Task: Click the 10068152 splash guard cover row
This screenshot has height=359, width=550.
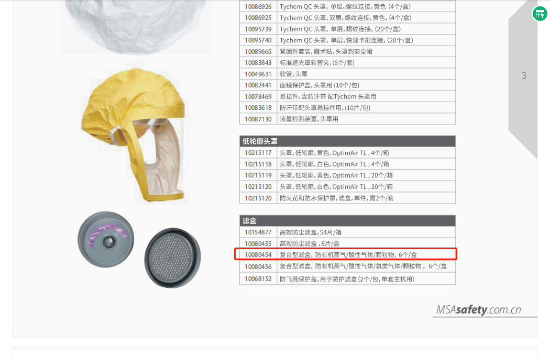Action: click(x=348, y=279)
